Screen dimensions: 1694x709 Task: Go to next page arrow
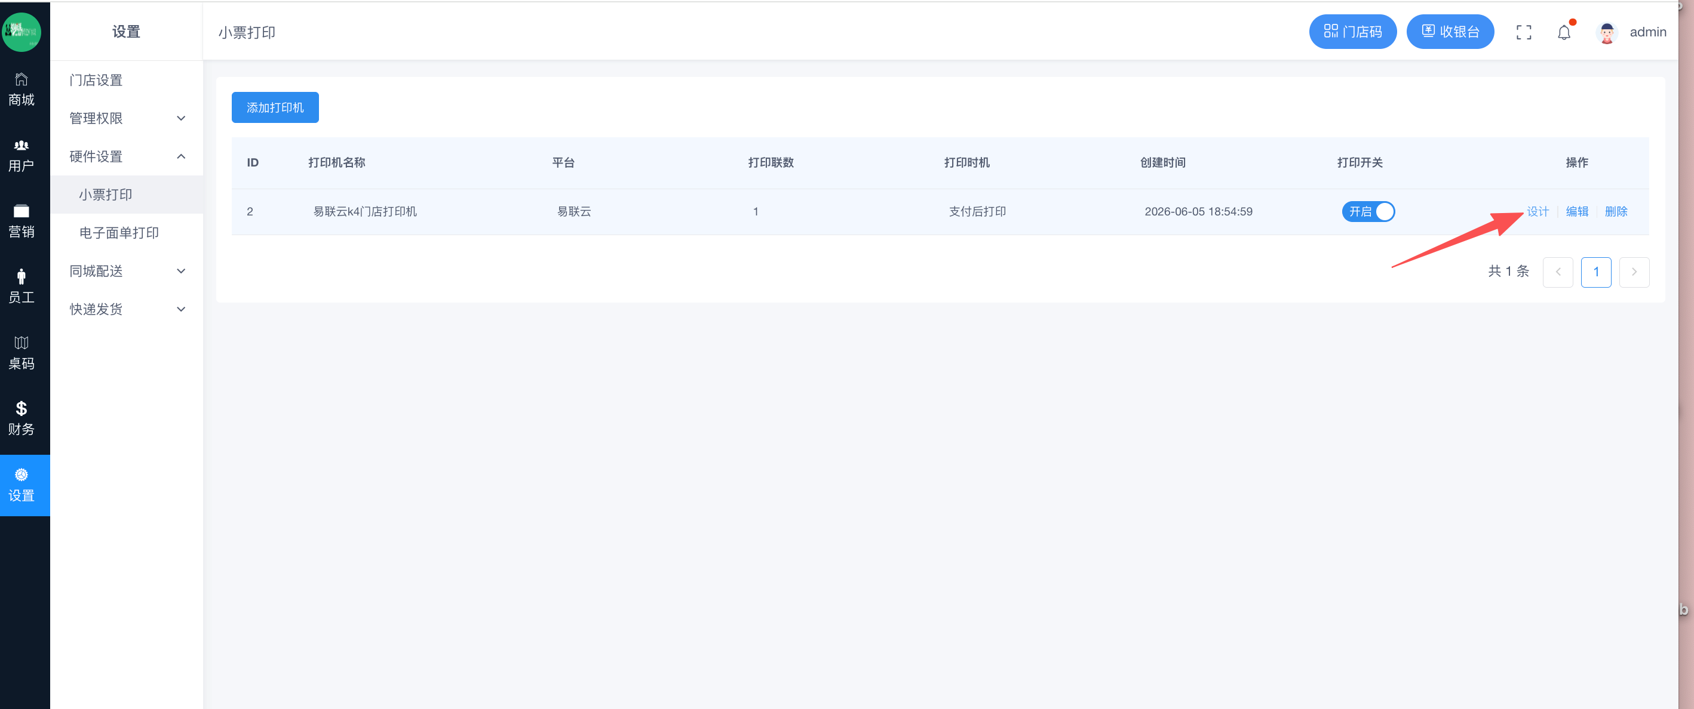(1634, 272)
